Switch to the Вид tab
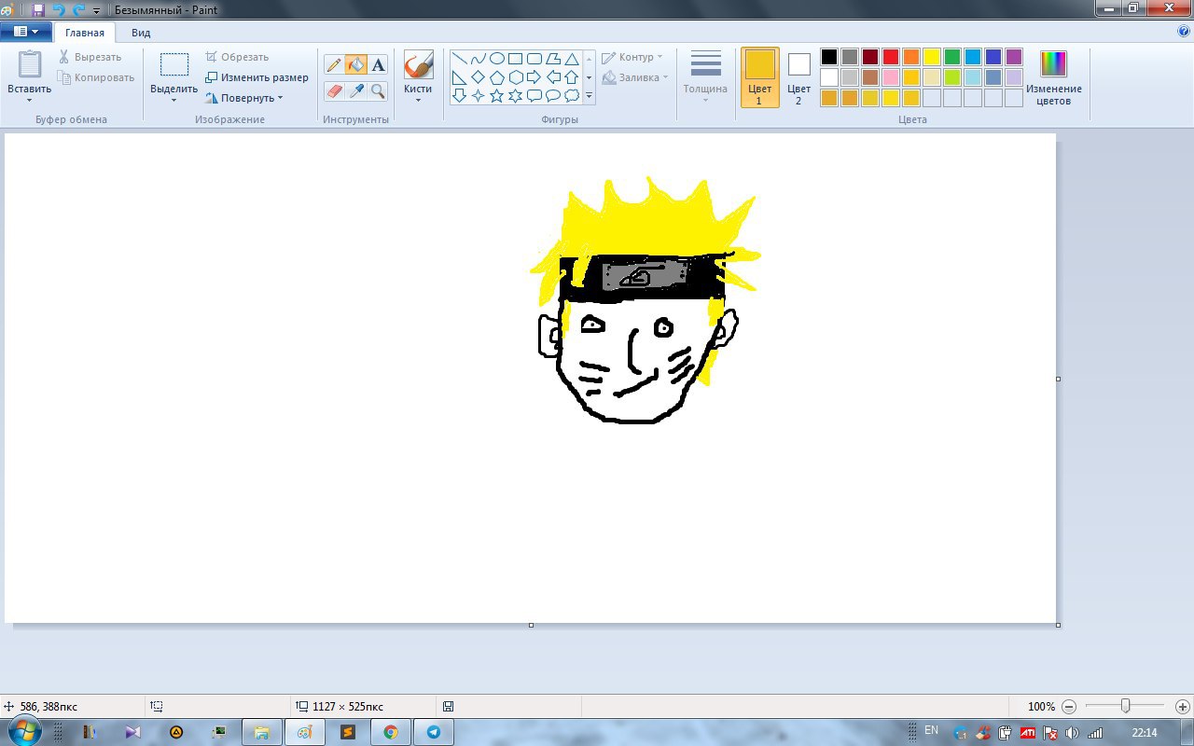The width and height of the screenshot is (1194, 746). [x=141, y=33]
